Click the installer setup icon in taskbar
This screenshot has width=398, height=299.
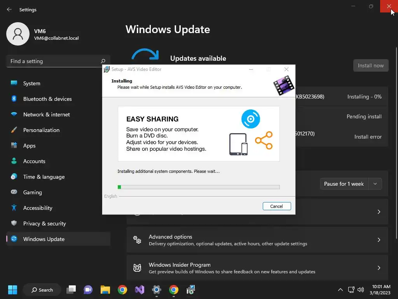click(x=191, y=290)
